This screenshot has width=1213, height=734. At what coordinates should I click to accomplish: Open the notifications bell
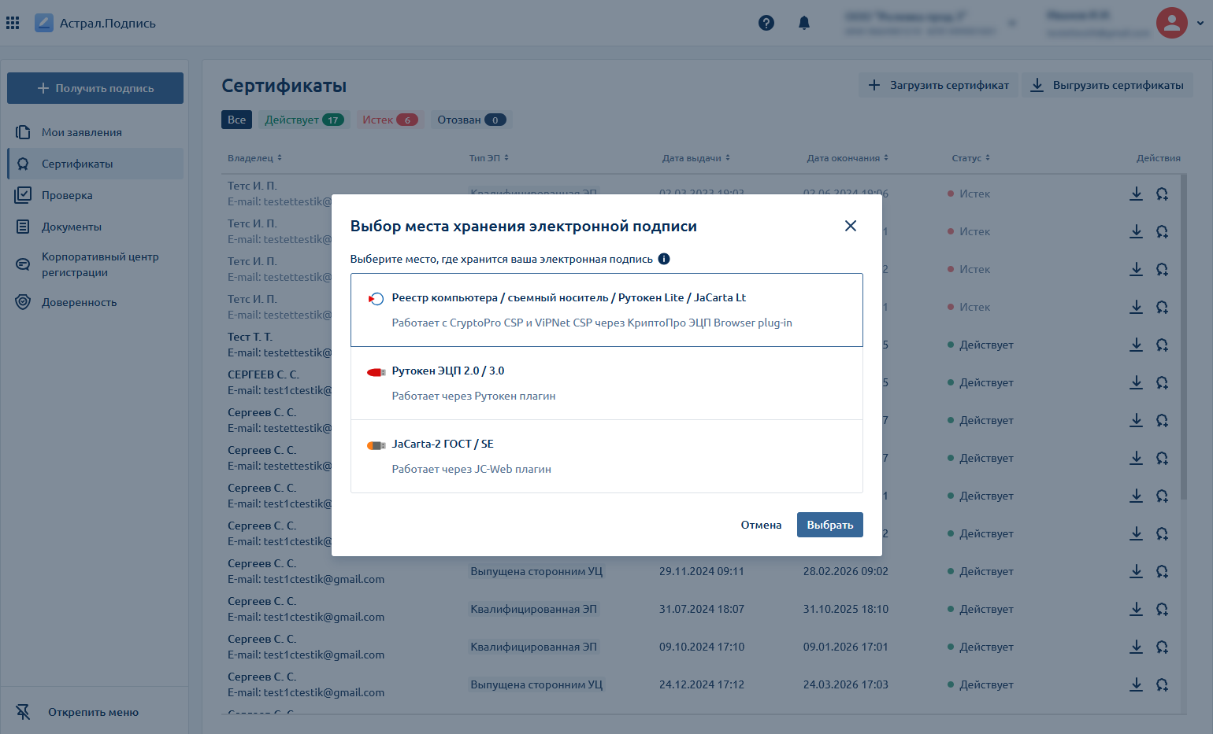coord(804,23)
